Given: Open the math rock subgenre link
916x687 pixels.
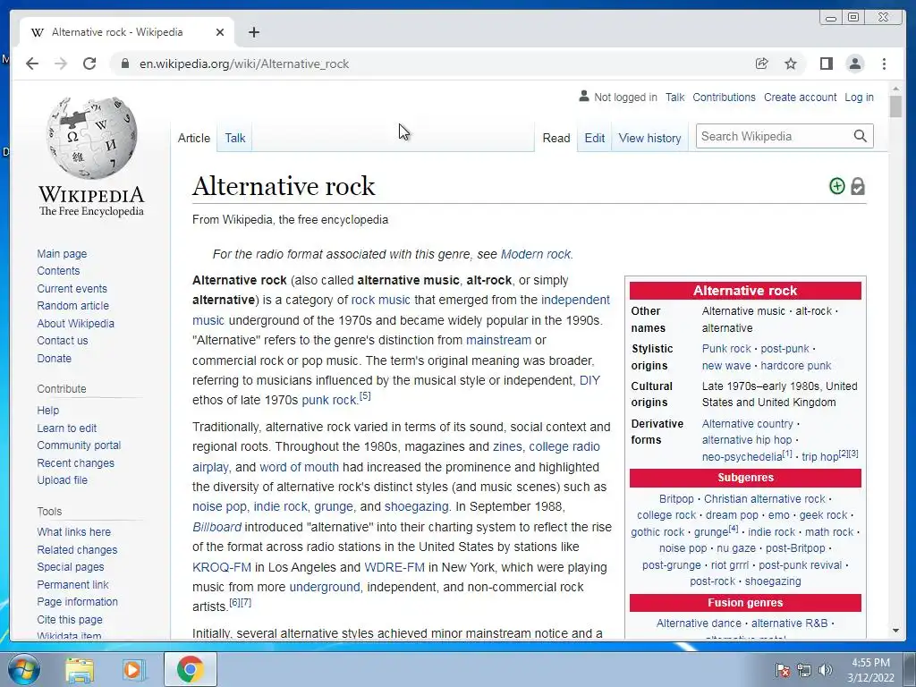Looking at the screenshot, I should (829, 532).
